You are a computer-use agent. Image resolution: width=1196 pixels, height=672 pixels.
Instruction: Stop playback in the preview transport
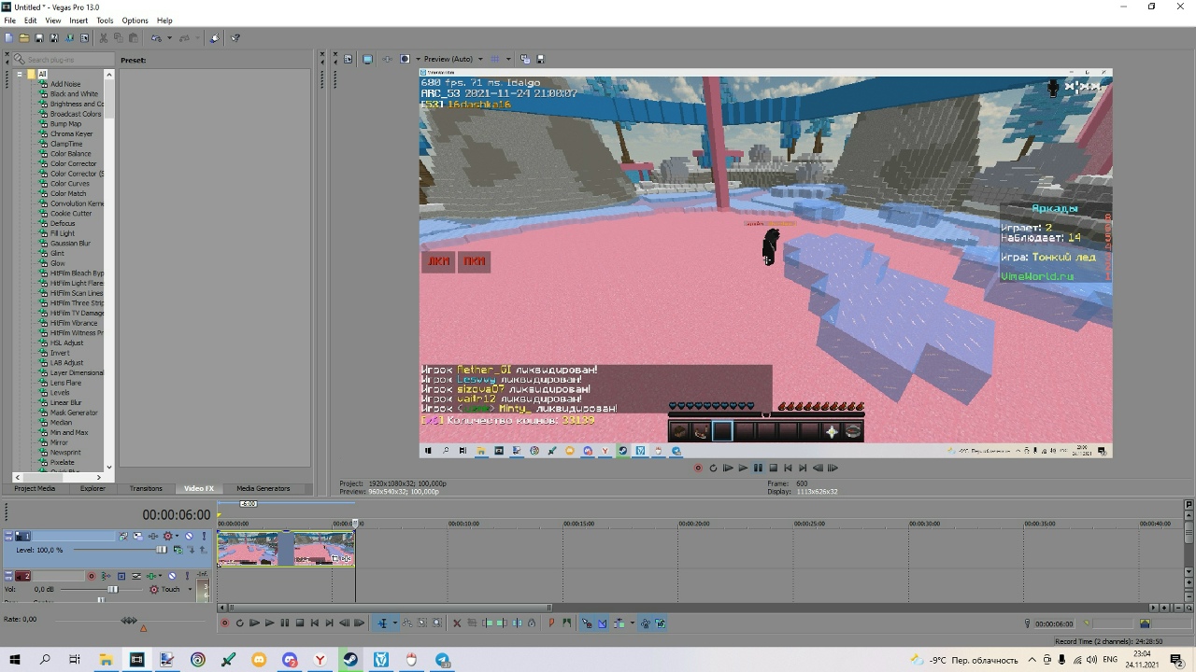coord(773,469)
